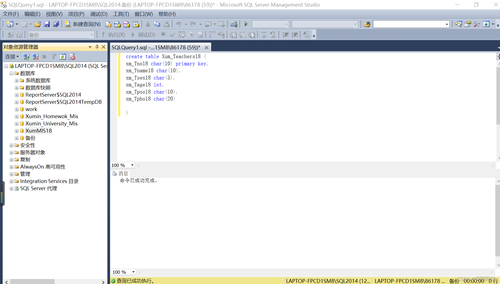Click the find text input box
Screen dimensions: 500x284
click(409, 24)
